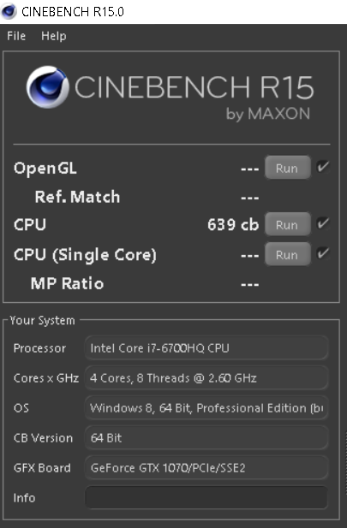Click the Cinebench R15 sphere logo

(x=47, y=87)
